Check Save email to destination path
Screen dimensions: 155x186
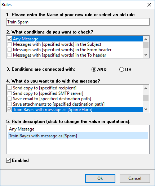(x=9, y=99)
